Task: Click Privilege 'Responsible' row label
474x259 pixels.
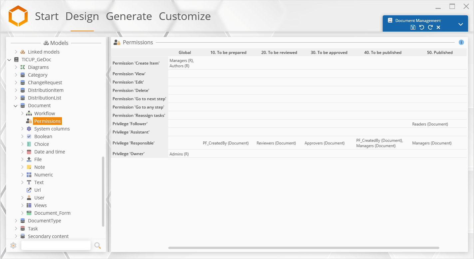Action: (133, 143)
